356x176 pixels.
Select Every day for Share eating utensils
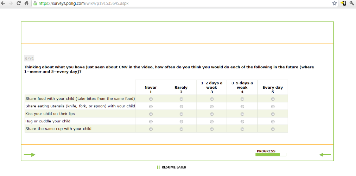273,107
